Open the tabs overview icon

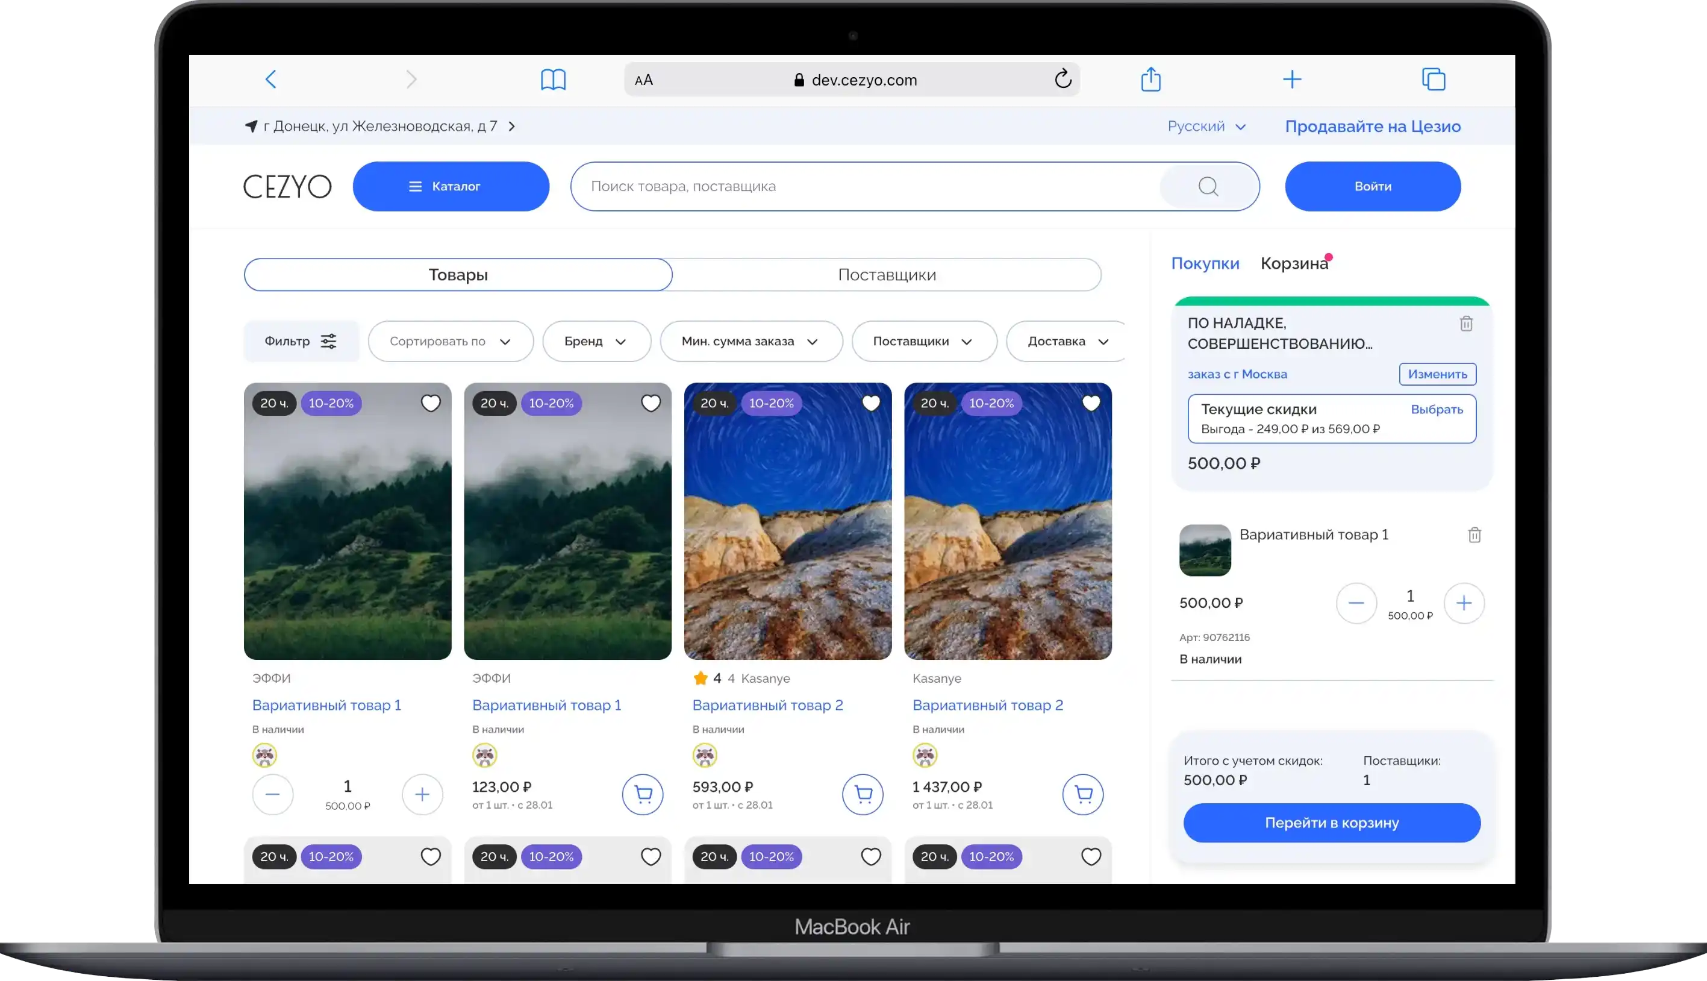point(1433,80)
